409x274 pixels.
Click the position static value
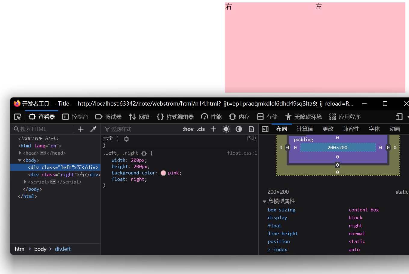(357, 242)
